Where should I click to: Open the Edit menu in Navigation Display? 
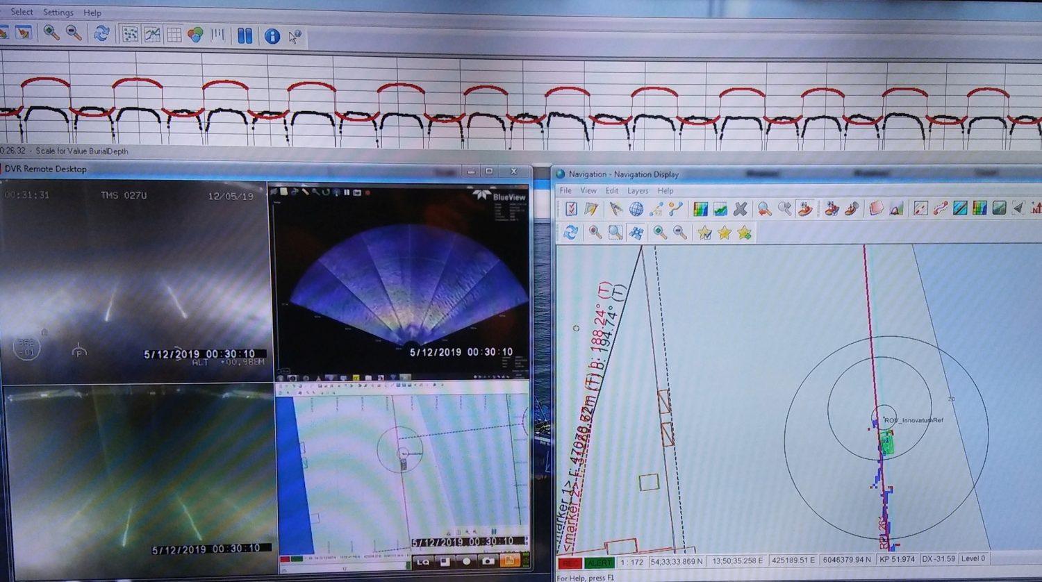point(612,190)
